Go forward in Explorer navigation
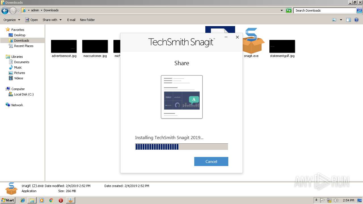Image resolution: width=363 pixels, height=204 pixels. point(13,11)
